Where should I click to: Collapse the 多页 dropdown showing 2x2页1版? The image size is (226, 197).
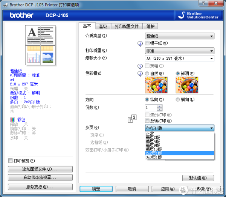point(180,128)
